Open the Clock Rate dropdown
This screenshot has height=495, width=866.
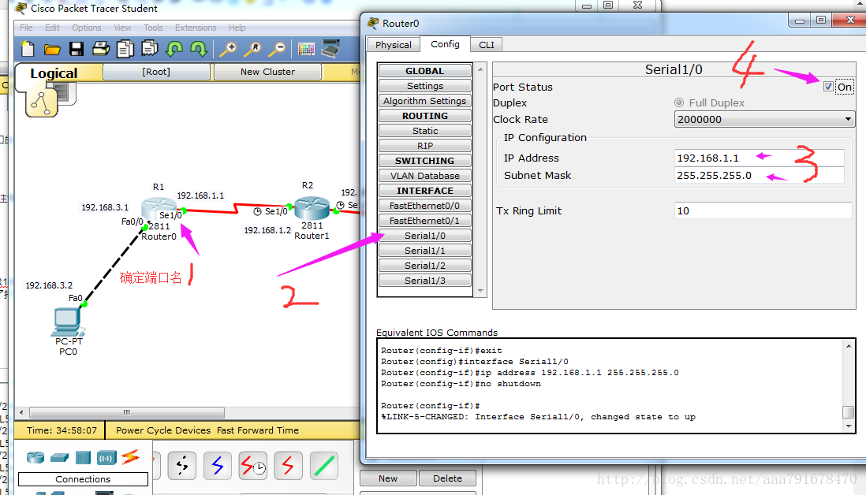pos(764,119)
